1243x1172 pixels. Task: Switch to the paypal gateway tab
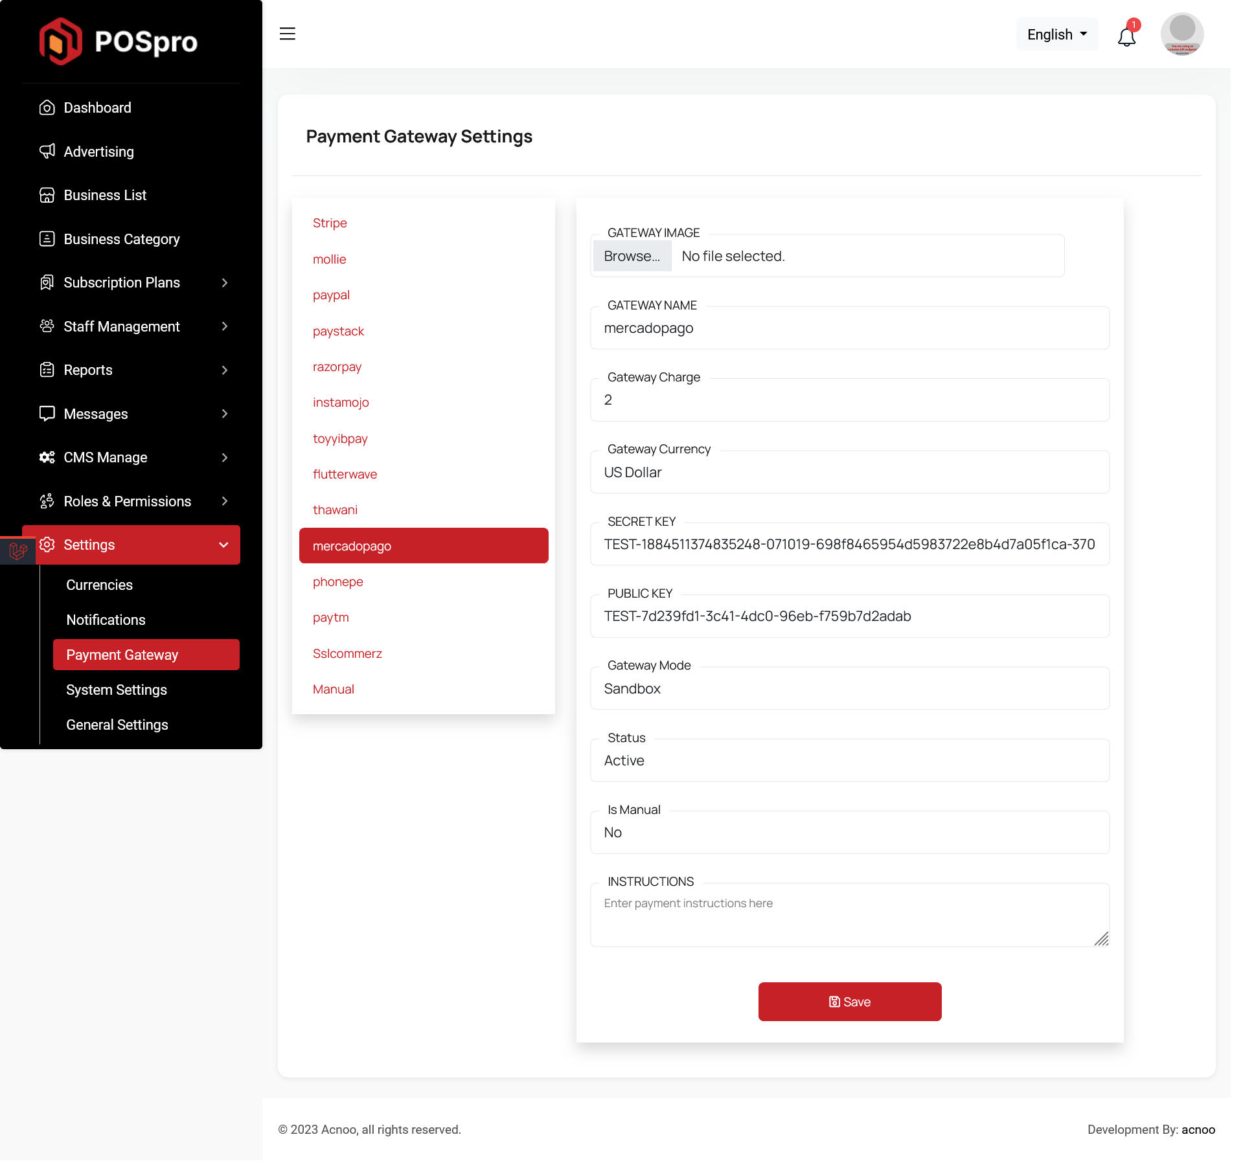[x=331, y=295]
